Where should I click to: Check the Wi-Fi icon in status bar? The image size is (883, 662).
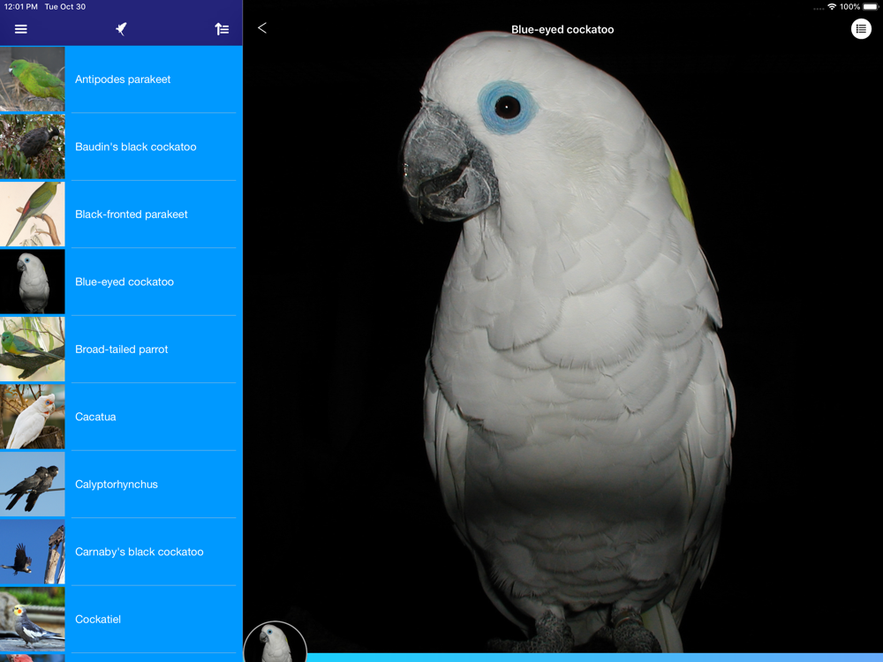coord(831,7)
